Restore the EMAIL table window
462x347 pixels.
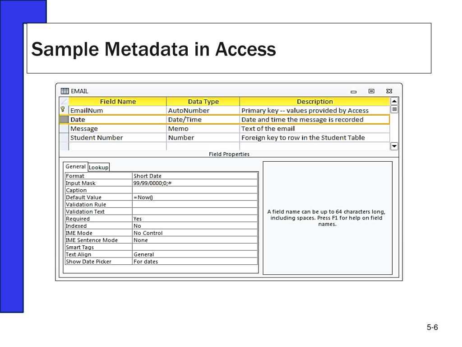[x=371, y=91]
